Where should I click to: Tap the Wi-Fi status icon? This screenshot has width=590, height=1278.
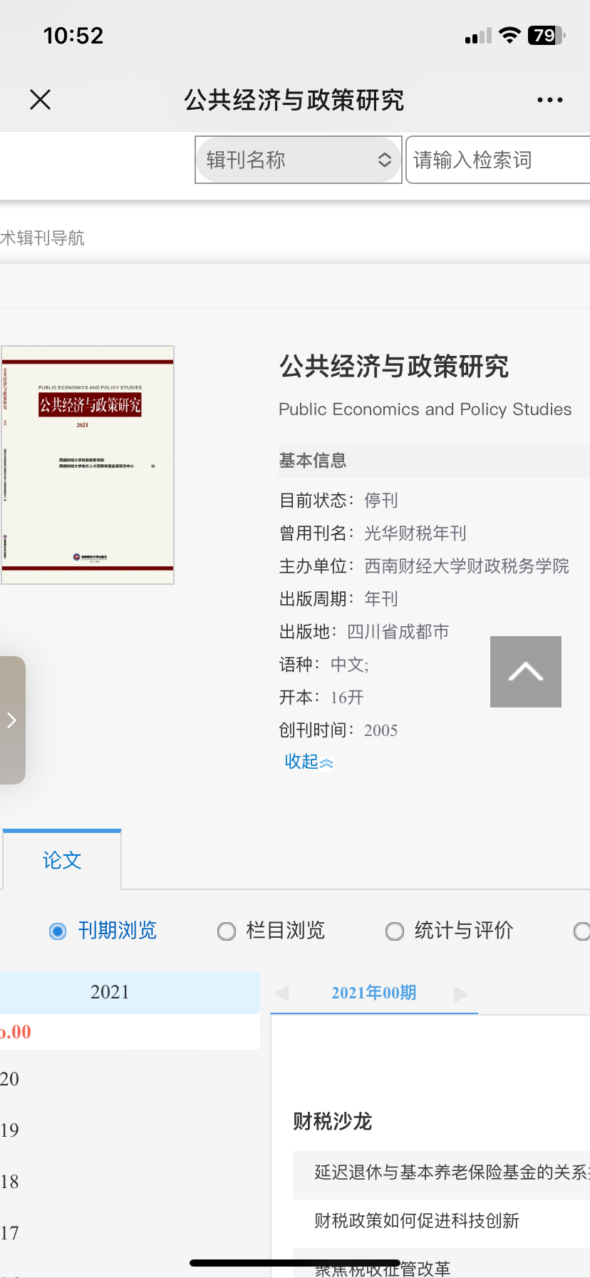[x=509, y=36]
